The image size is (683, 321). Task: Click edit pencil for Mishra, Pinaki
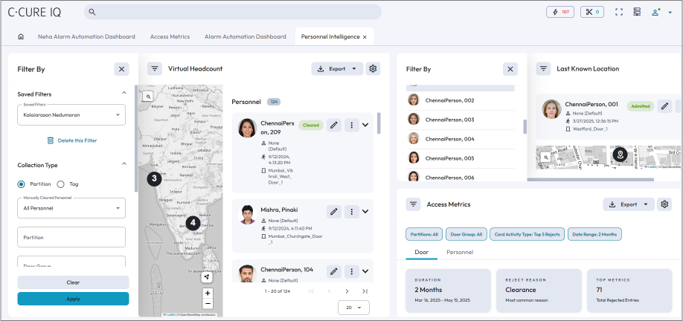[x=334, y=211]
